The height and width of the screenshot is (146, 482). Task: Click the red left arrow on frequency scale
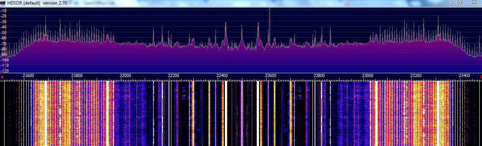click(2, 76)
